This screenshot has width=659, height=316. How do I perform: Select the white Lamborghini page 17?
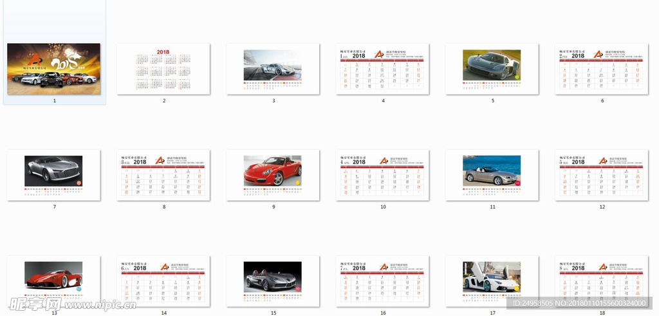pos(492,281)
